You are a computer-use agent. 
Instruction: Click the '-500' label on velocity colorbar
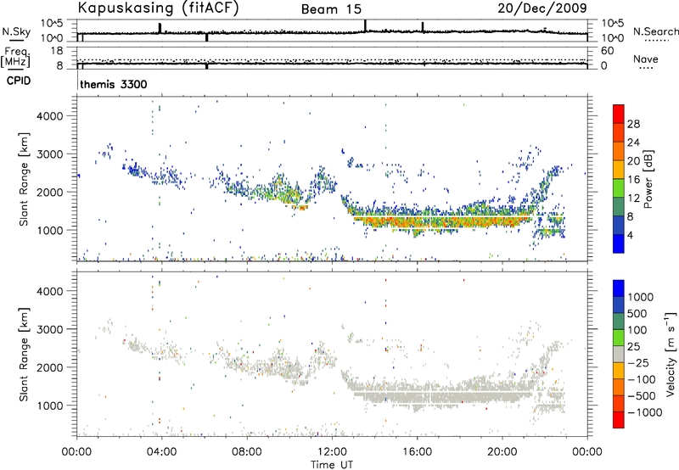[642, 396]
